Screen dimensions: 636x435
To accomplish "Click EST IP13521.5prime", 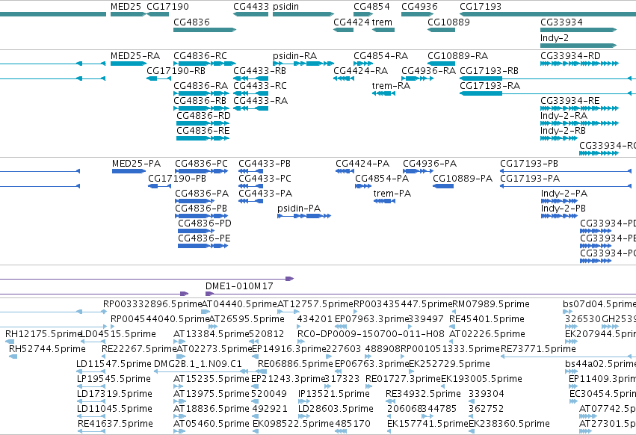I will [334, 394].
